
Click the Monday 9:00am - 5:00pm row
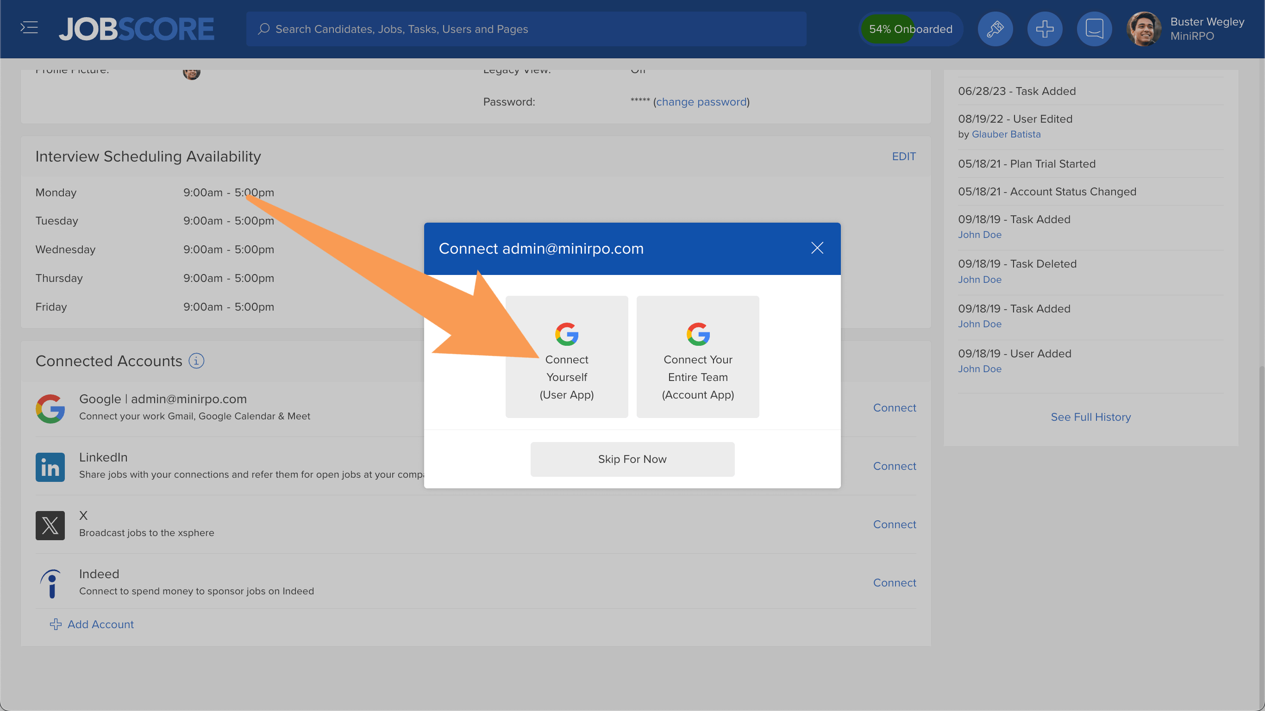155,193
